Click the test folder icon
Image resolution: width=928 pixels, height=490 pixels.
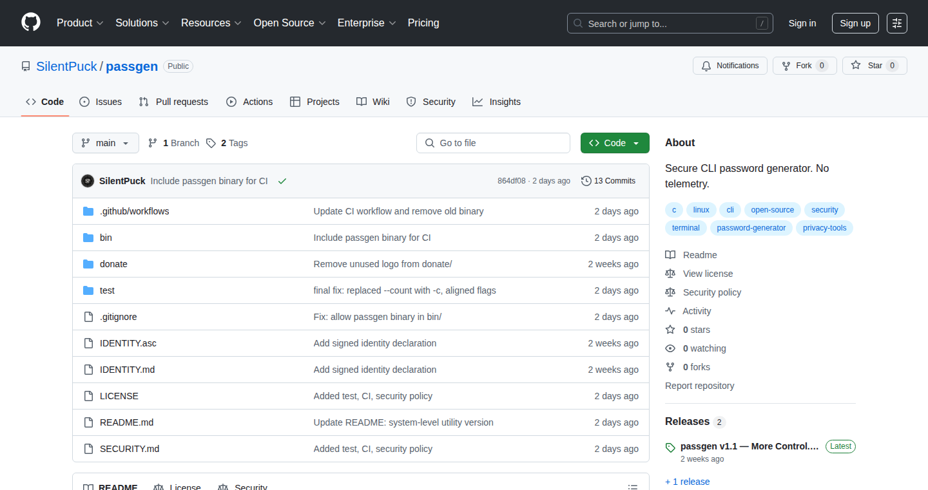point(88,290)
